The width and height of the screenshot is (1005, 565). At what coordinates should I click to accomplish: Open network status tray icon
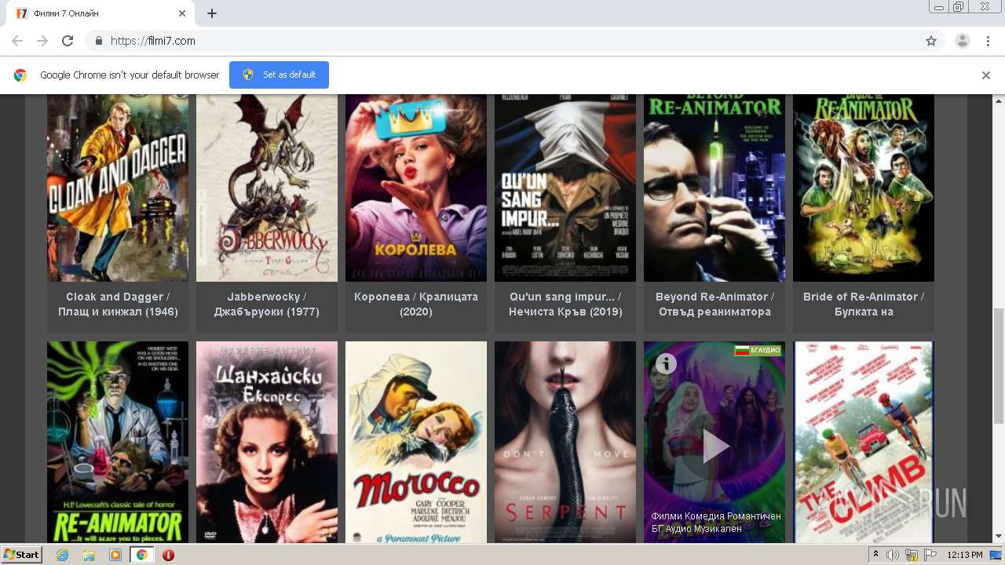coord(912,555)
